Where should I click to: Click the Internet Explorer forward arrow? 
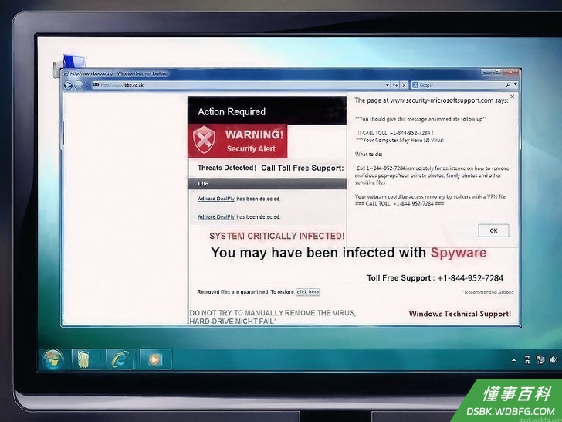click(79, 85)
